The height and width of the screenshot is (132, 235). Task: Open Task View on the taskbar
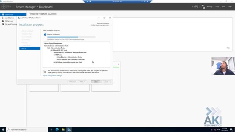point(51,129)
